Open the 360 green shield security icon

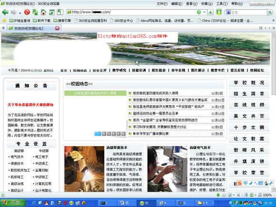(219, 12)
